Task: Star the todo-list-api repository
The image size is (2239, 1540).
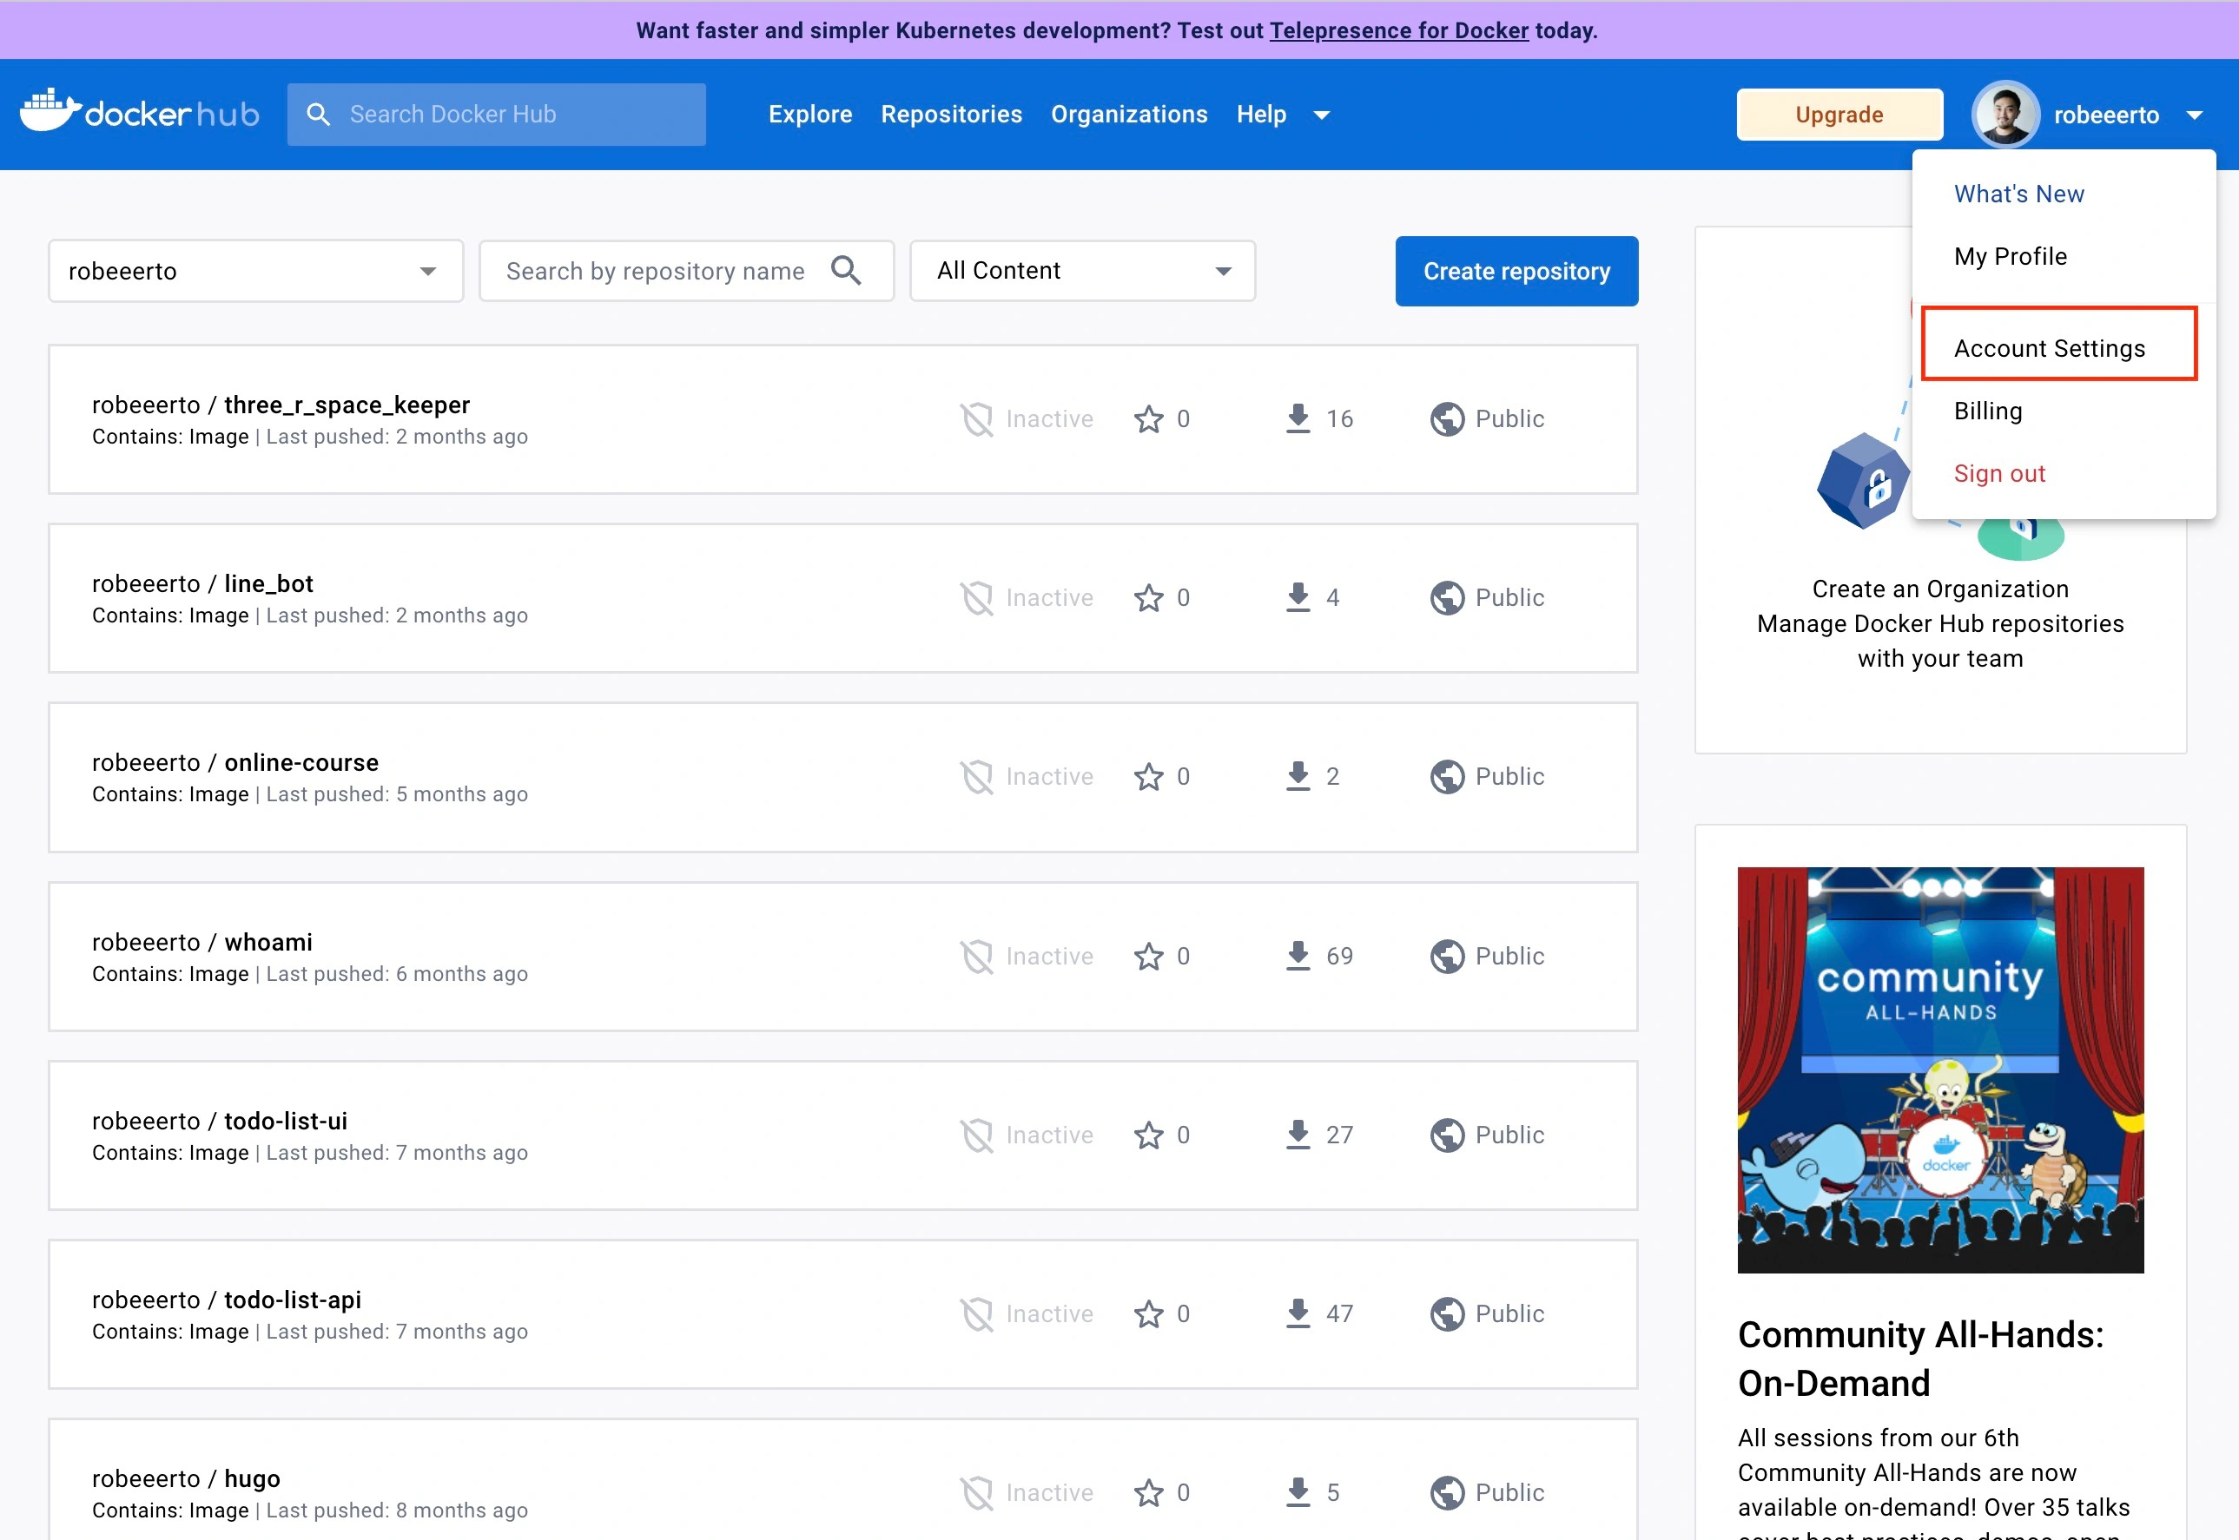Action: coord(1148,1313)
